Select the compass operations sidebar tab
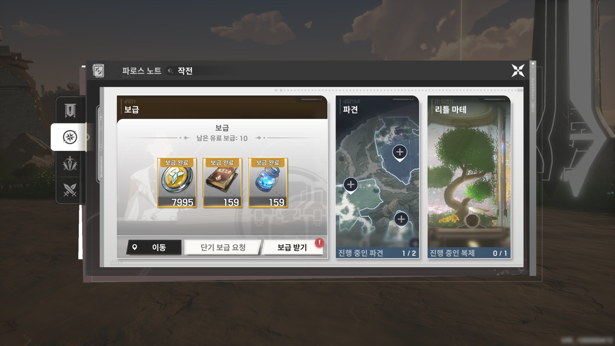 pyautogui.click(x=69, y=137)
